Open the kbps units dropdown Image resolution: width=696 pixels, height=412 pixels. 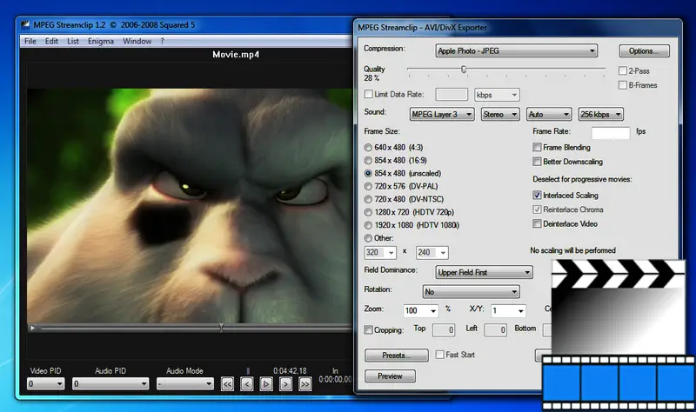497,95
